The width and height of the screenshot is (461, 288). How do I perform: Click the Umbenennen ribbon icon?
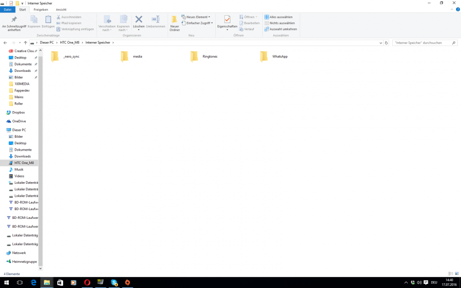coord(156,22)
